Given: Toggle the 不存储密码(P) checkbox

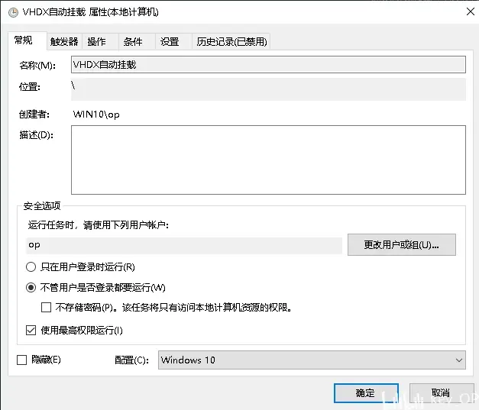Looking at the screenshot, I should point(46,307).
